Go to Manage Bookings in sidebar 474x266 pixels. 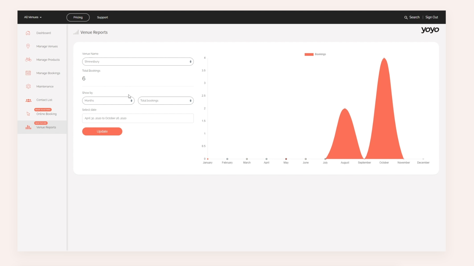coord(48,73)
